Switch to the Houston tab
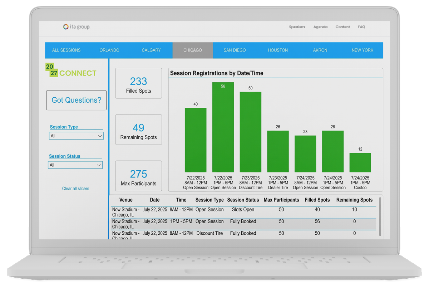Image resolution: width=429 pixels, height=288 pixels. coord(278,50)
